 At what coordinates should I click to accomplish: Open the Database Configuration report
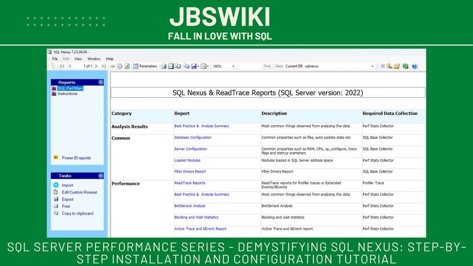point(193,137)
